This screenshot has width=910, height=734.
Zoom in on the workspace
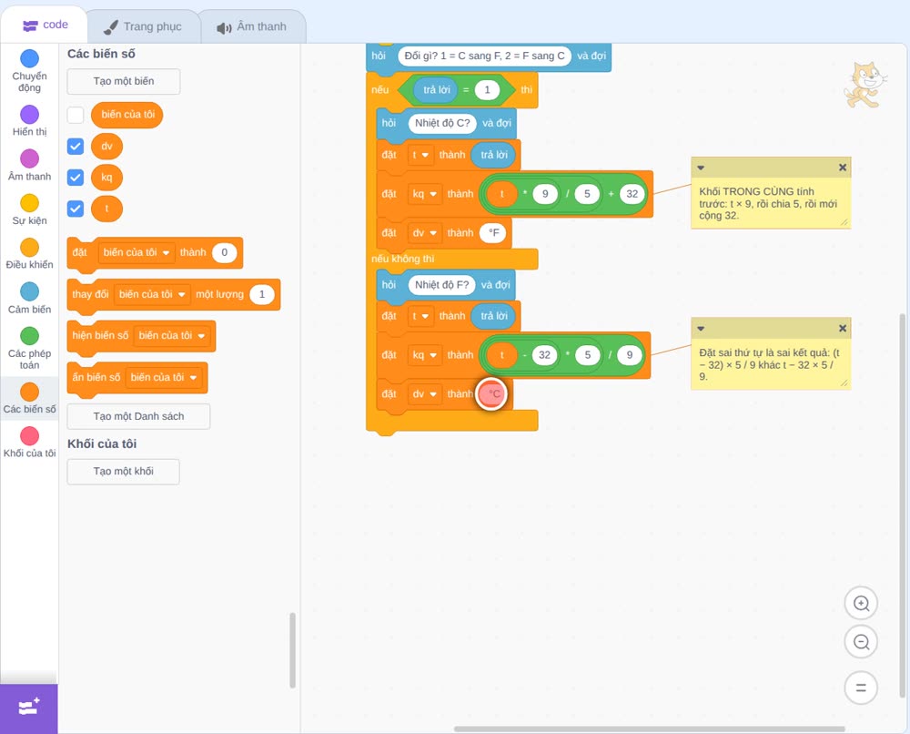(x=861, y=604)
